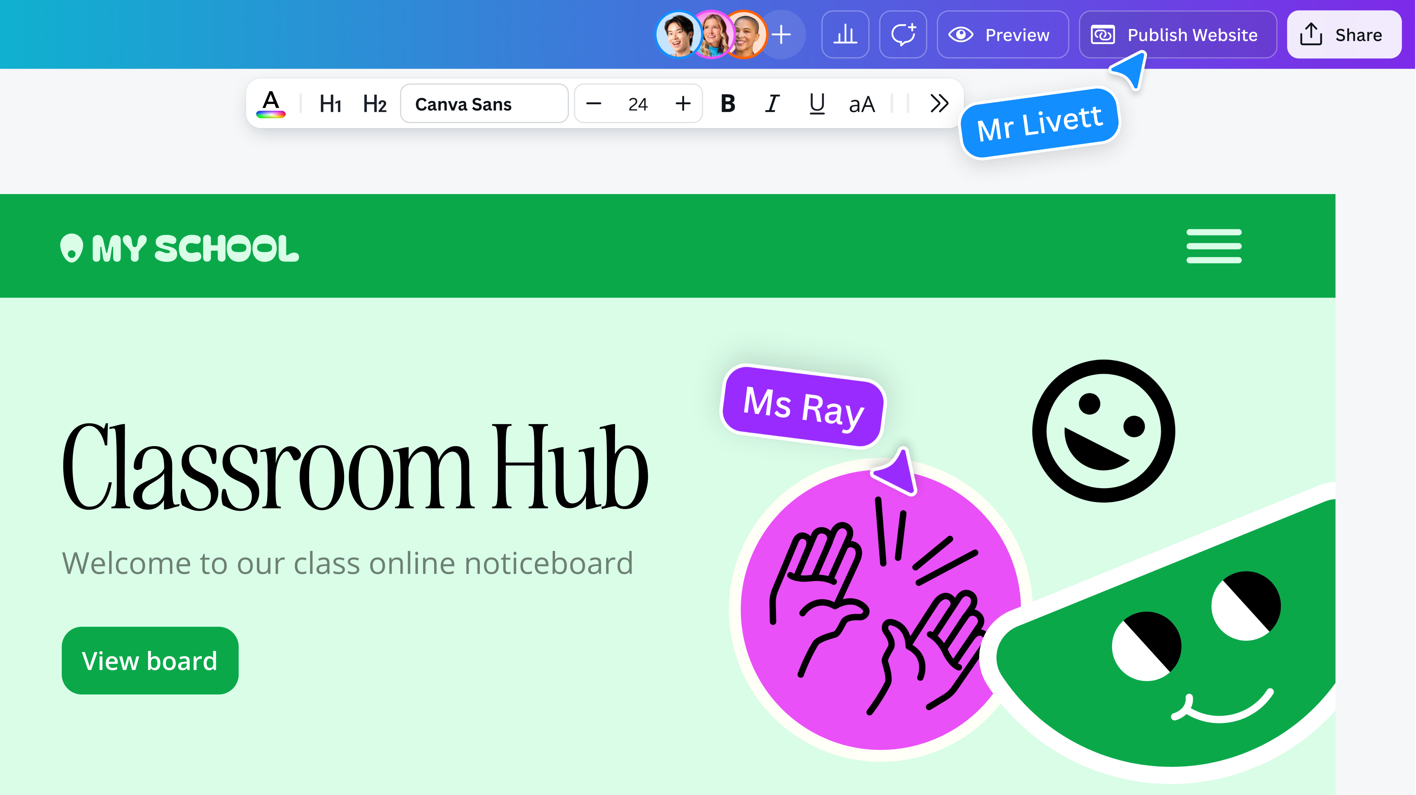1416x795 pixels.
Task: Open the analytics bar chart icon
Action: [845, 35]
